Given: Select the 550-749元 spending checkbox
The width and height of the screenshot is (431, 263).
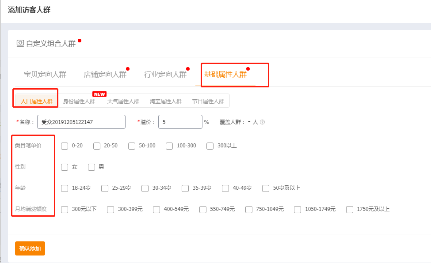Looking at the screenshot, I should pyautogui.click(x=203, y=210).
